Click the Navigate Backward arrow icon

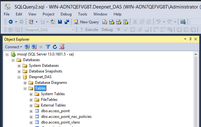10,22
